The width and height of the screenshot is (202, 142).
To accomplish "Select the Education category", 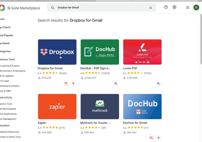I will 5,125.
